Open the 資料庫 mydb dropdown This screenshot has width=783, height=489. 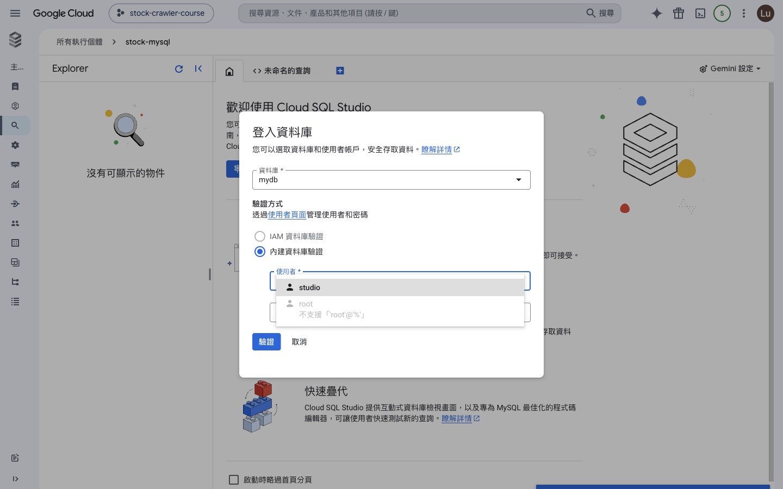tap(391, 180)
